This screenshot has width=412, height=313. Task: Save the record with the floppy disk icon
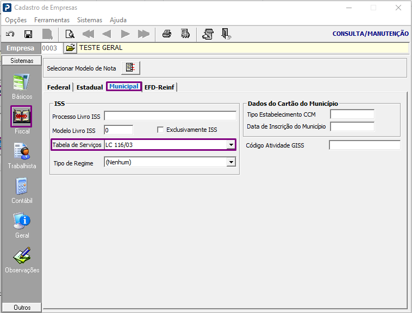coord(28,34)
